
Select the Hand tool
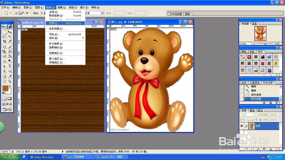(5, 81)
